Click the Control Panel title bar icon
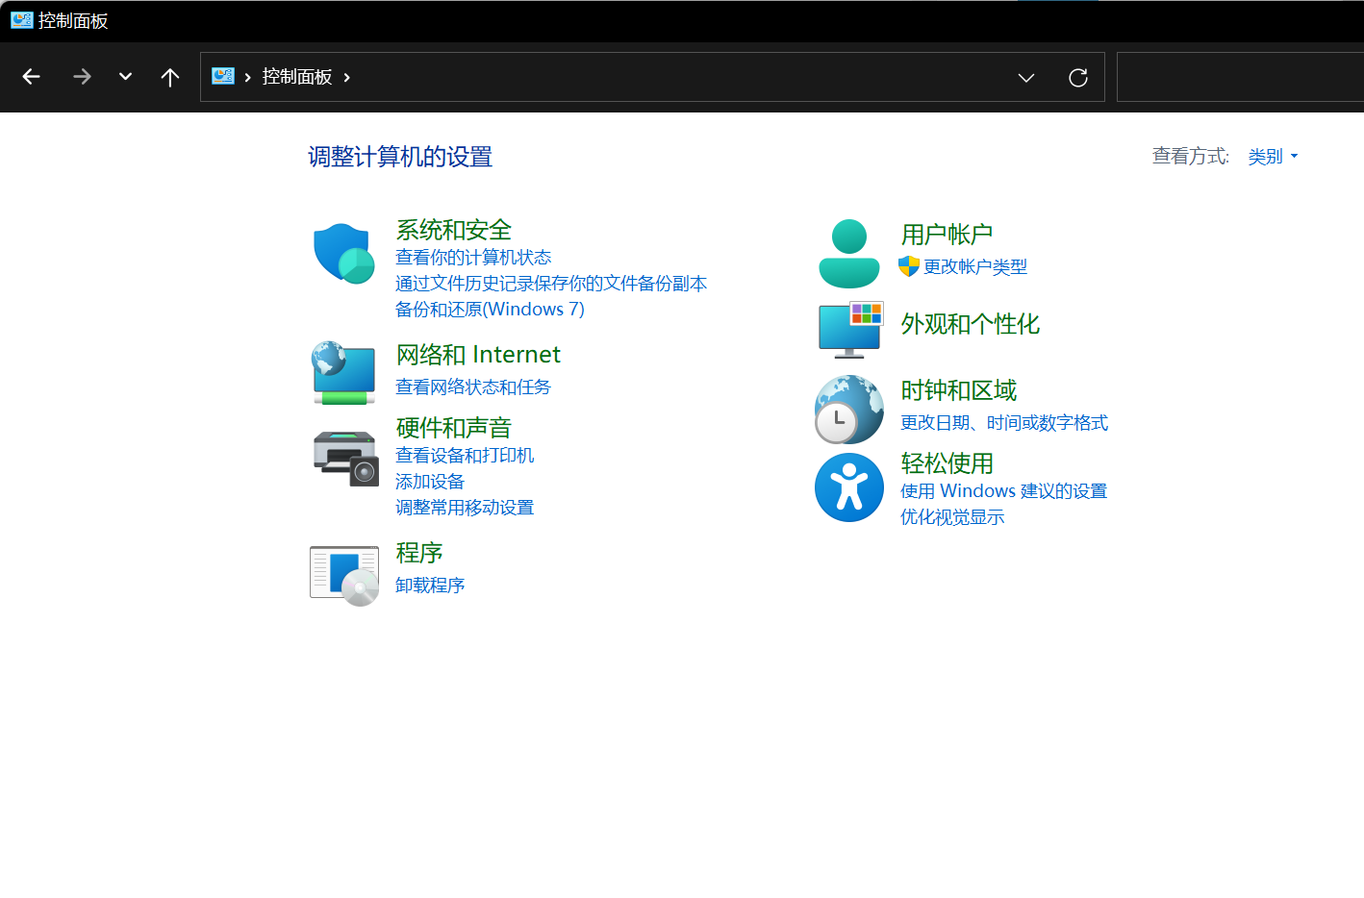The width and height of the screenshot is (1364, 898). pos(22,20)
